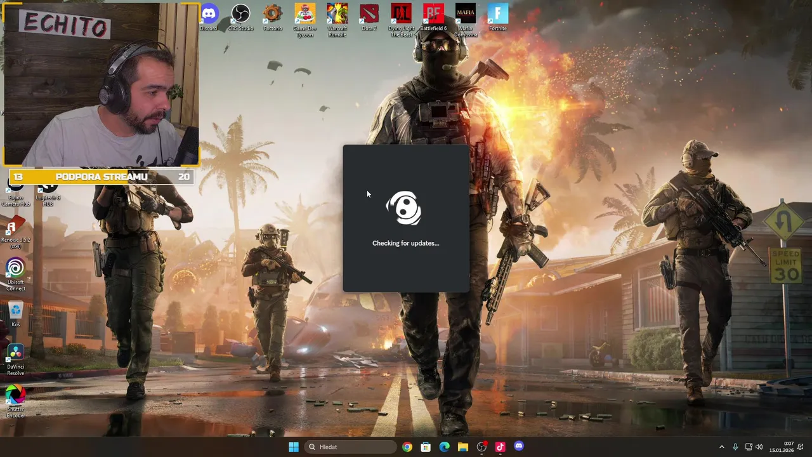812x457 pixels.
Task: Select the Ubisoft Connect icon
Action: click(x=15, y=275)
